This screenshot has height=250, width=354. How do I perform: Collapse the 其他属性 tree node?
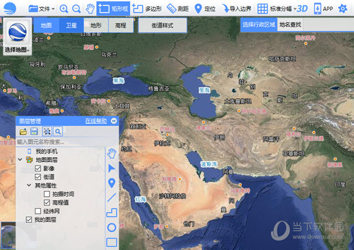[x=29, y=186]
